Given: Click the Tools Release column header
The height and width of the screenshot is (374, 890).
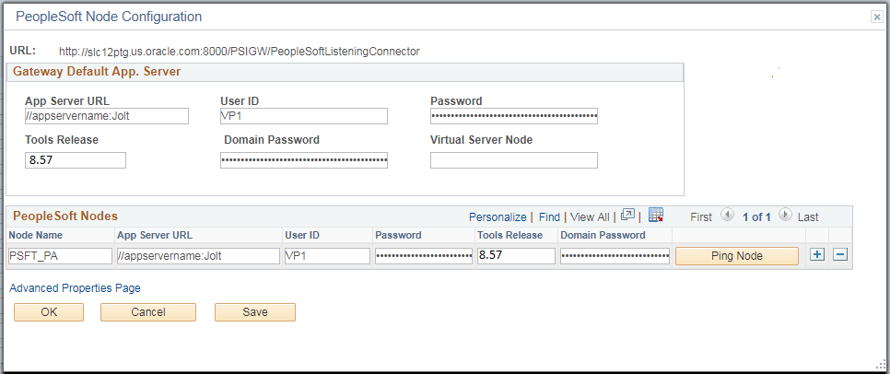Looking at the screenshot, I should coord(510,235).
